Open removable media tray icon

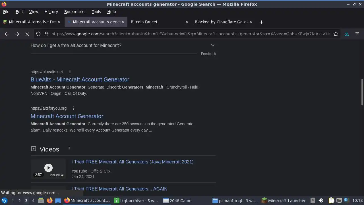pos(313,201)
